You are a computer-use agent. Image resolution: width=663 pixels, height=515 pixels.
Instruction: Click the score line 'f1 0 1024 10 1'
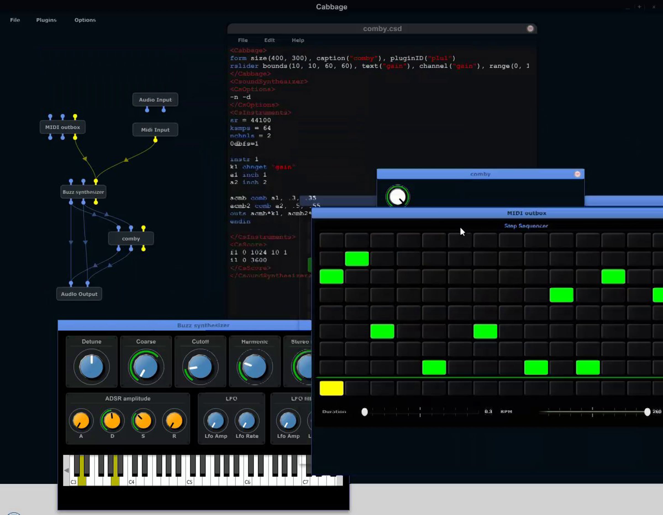258,252
